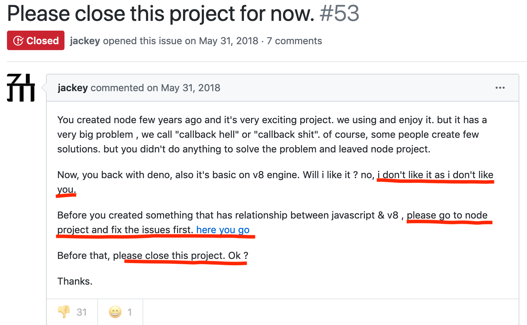Screen dimensions: 527x325
Task: Click the thumbs-down count of 31
Action: click(x=82, y=312)
